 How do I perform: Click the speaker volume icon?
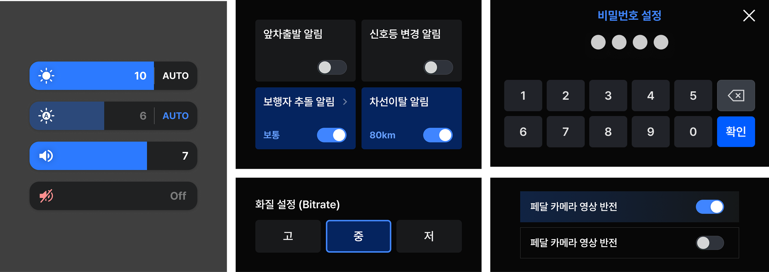[46, 156]
